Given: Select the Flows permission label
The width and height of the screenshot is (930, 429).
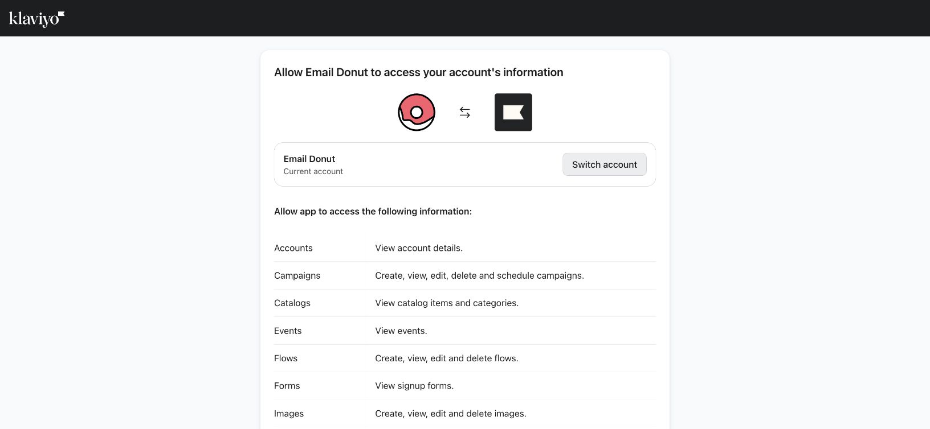Looking at the screenshot, I should coord(286,358).
